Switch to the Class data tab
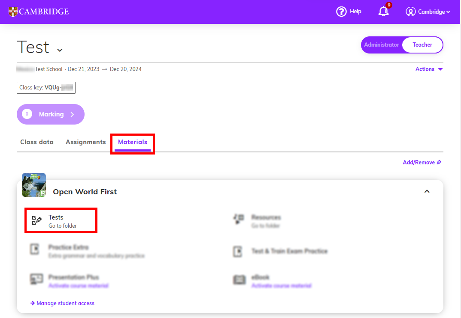 37,142
